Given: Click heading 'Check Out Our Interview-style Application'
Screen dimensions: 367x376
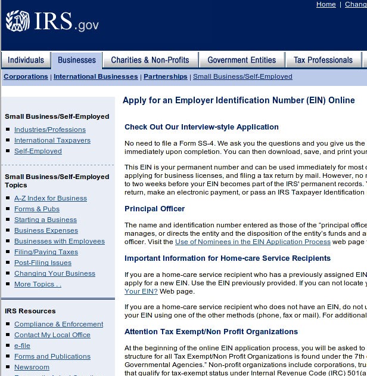Looking at the screenshot, I should click(201, 127).
